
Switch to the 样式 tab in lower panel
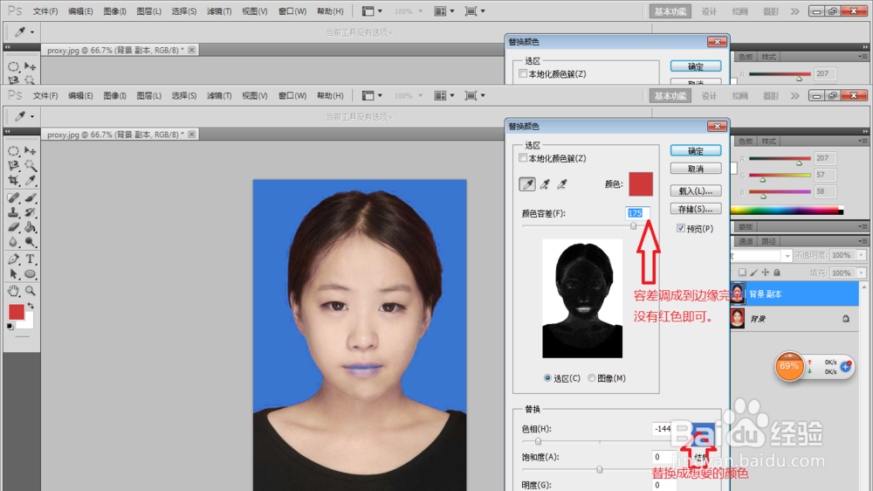[x=768, y=141]
